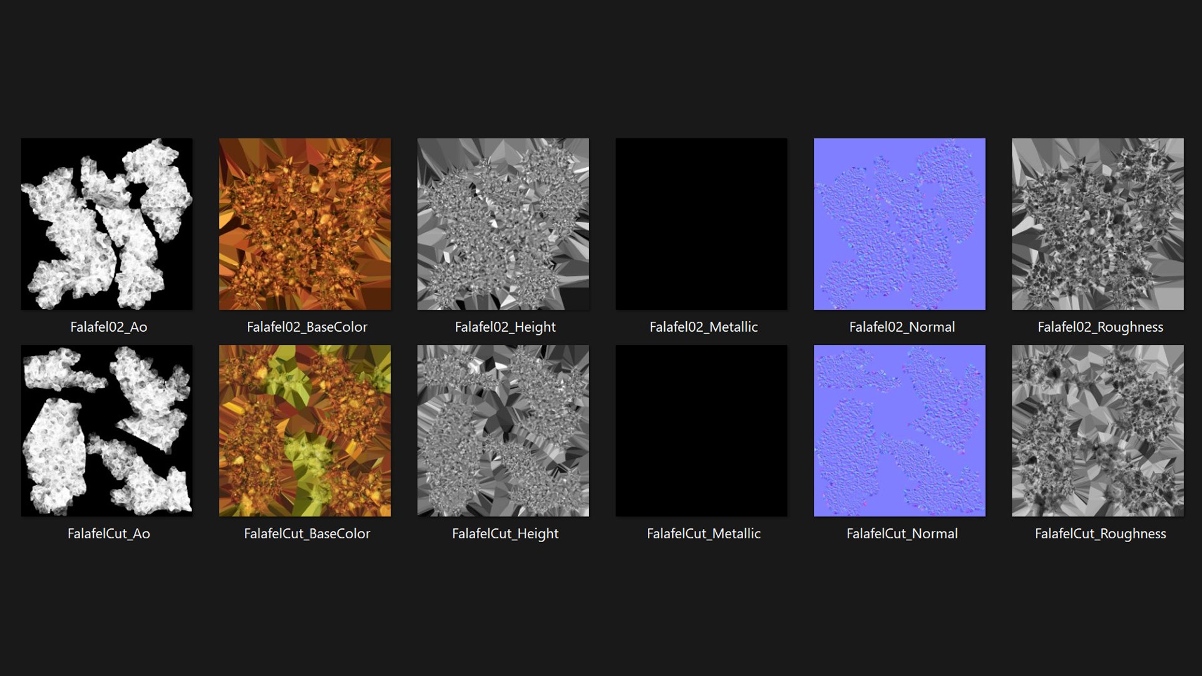
Task: Select the FalafelCut_Normal purple map thumbnail
Action: (900, 431)
